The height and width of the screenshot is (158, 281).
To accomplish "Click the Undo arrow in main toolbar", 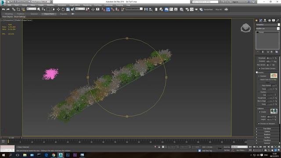I will click(x=4, y=9).
